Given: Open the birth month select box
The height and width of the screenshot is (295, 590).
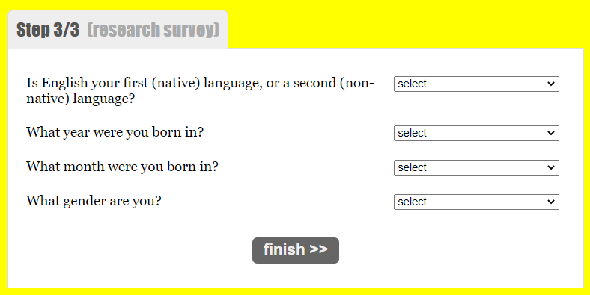Looking at the screenshot, I should tap(476, 167).
